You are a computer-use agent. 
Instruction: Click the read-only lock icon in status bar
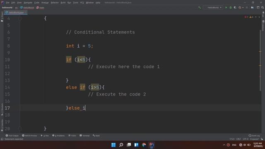262,139
